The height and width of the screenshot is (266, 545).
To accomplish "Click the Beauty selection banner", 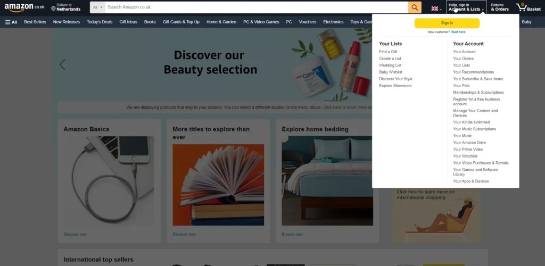I will click(x=212, y=64).
